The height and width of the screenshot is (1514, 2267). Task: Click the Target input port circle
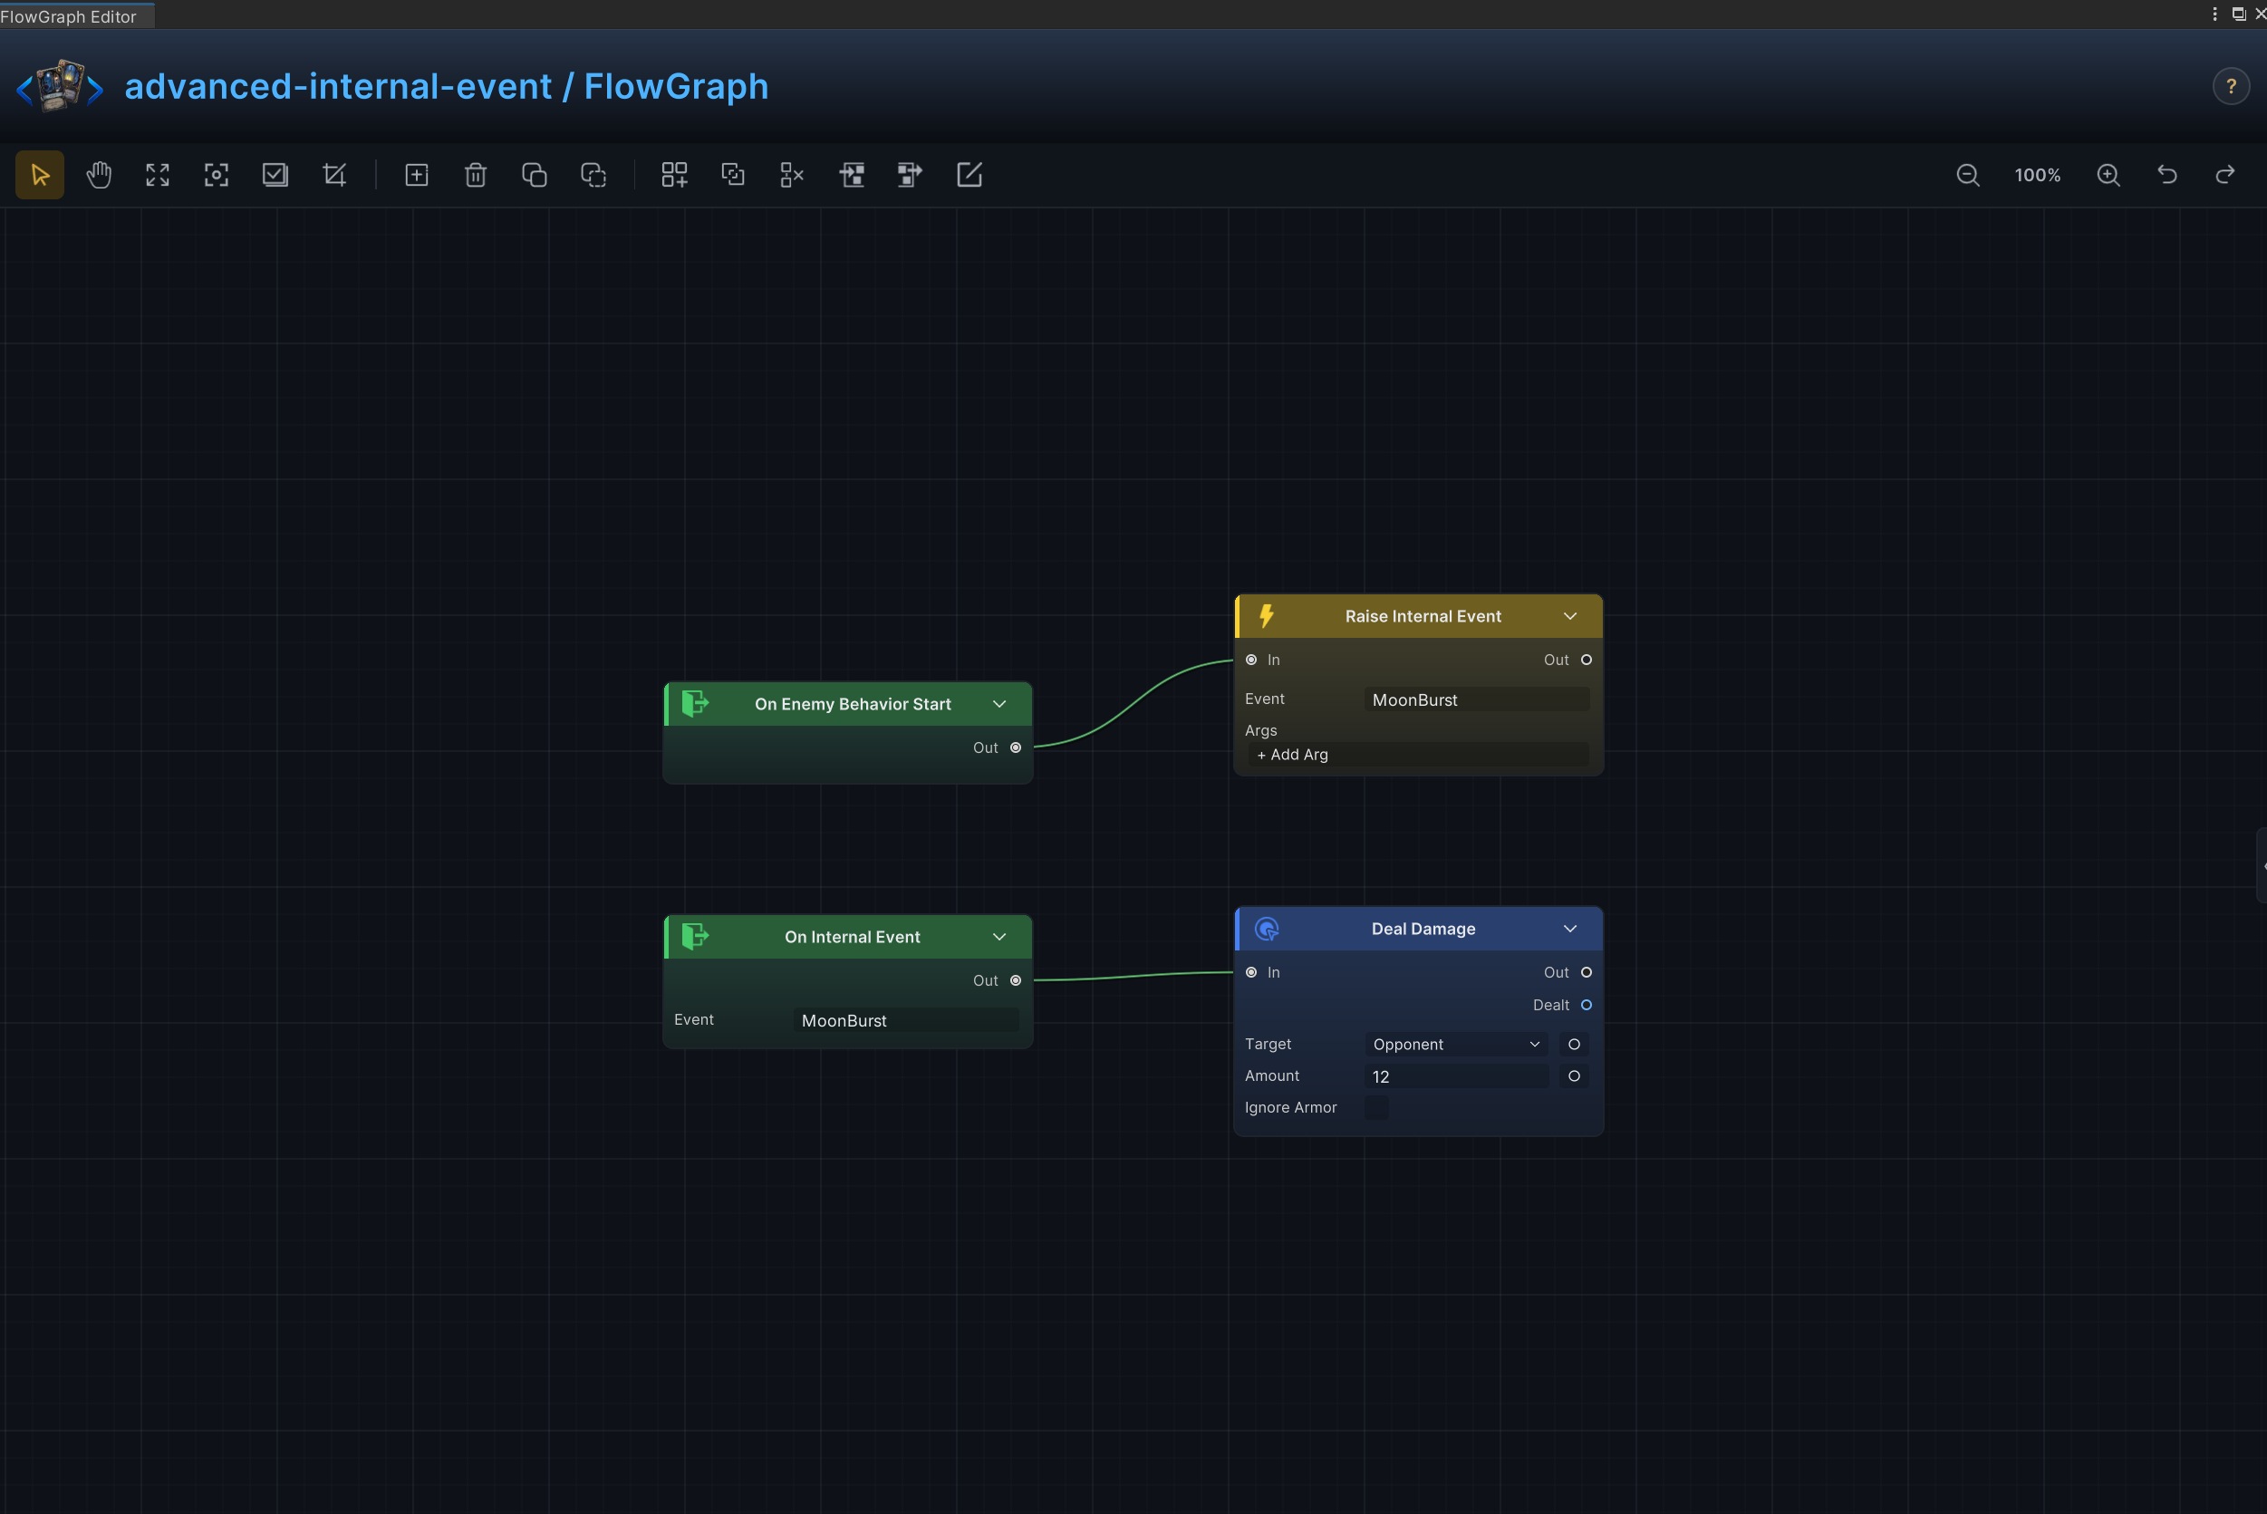click(1574, 1044)
